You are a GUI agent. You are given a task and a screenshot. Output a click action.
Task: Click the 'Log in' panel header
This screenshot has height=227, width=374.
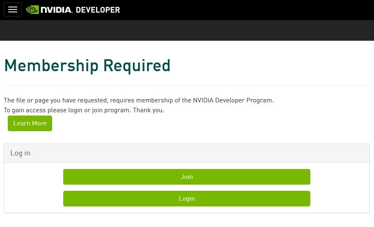[186, 153]
